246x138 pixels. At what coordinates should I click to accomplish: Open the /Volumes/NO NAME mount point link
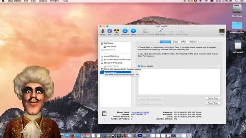point(140,112)
